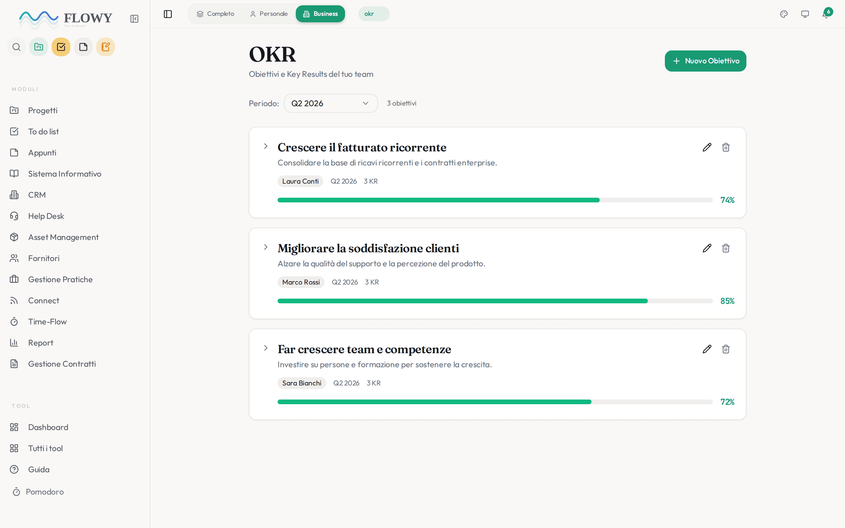Click the monitor display icon
This screenshot has width=845, height=528.
tap(805, 14)
